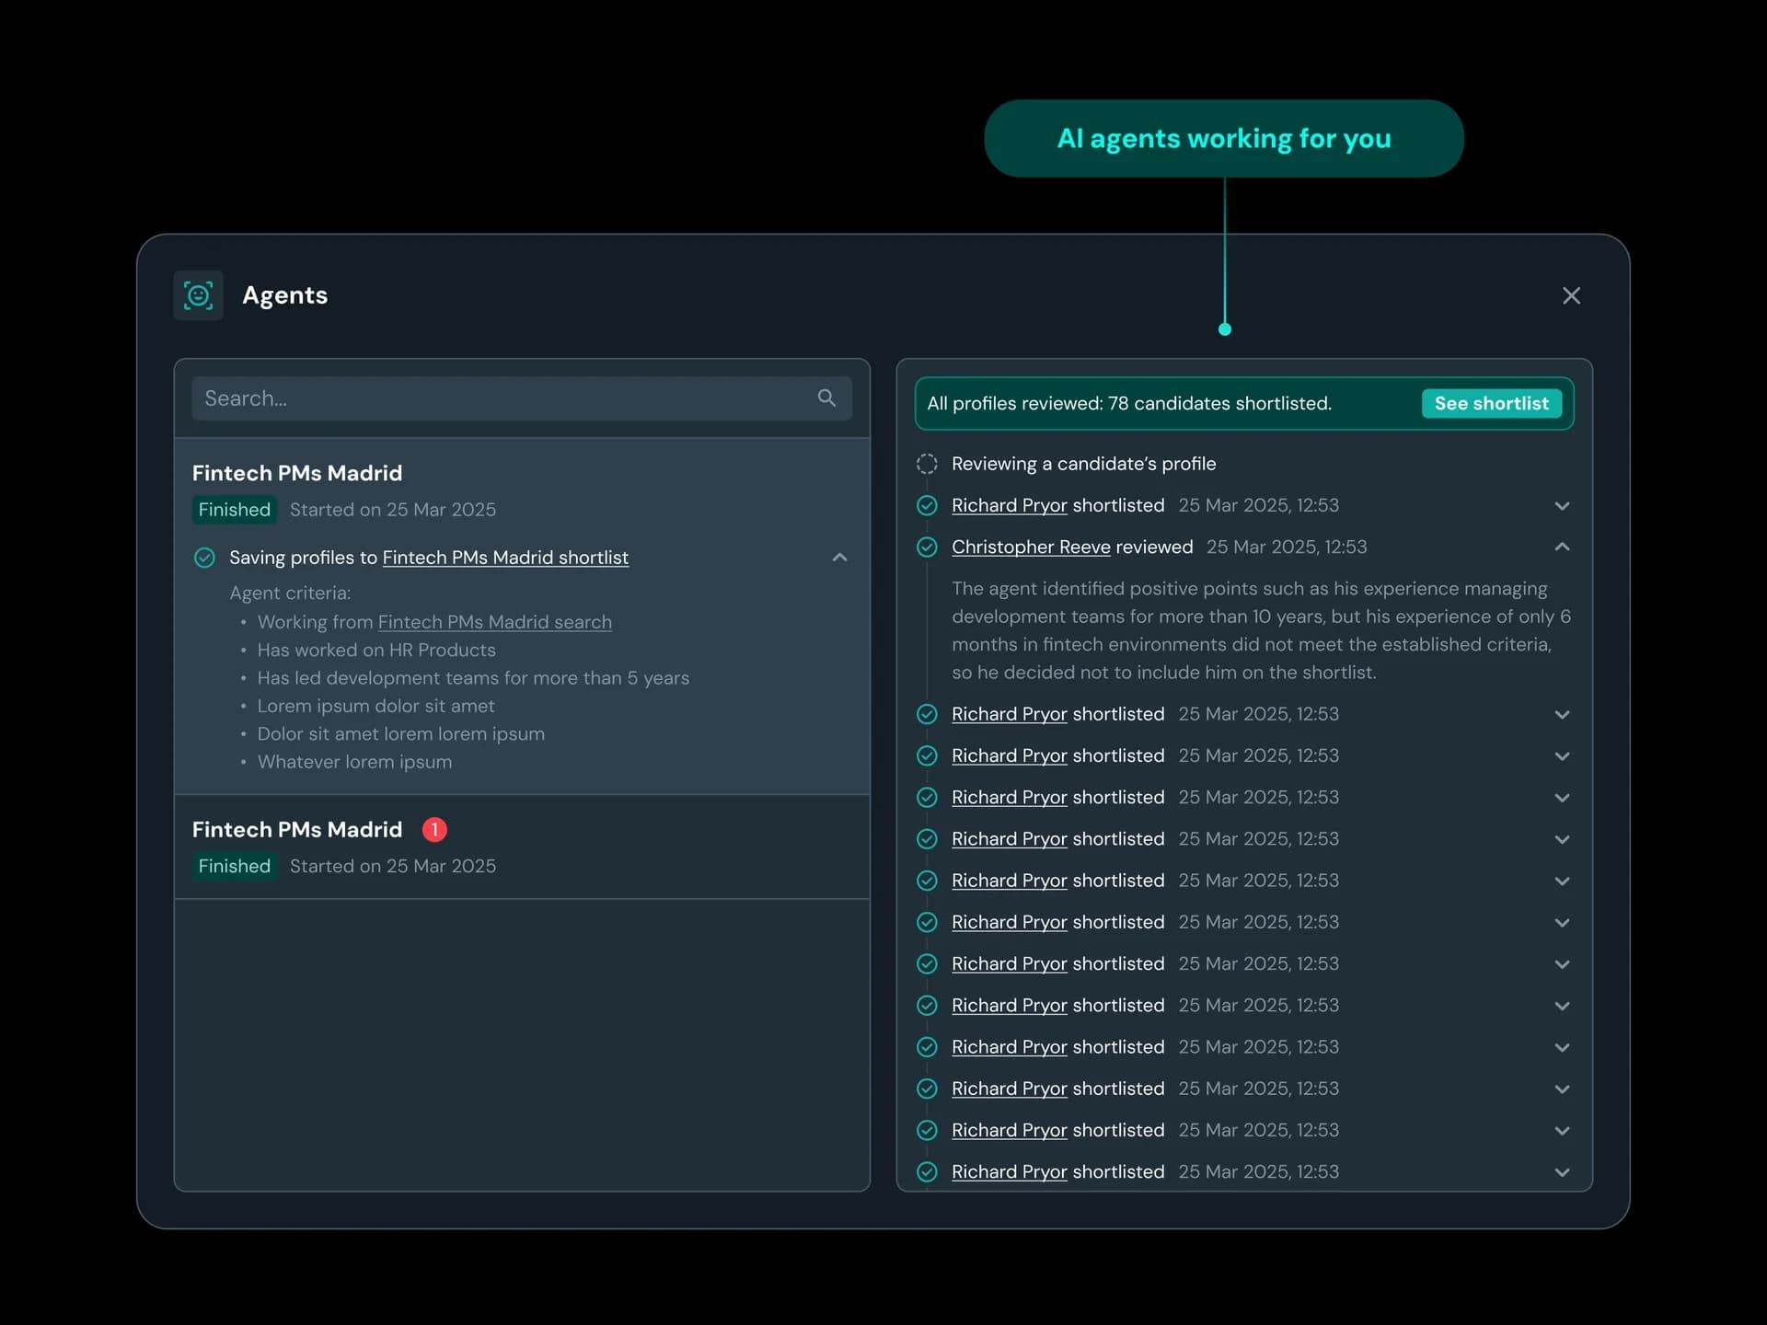The width and height of the screenshot is (1767, 1325).
Task: Open the "Fintech PMs Madrid shortlist" link
Action: pos(505,558)
